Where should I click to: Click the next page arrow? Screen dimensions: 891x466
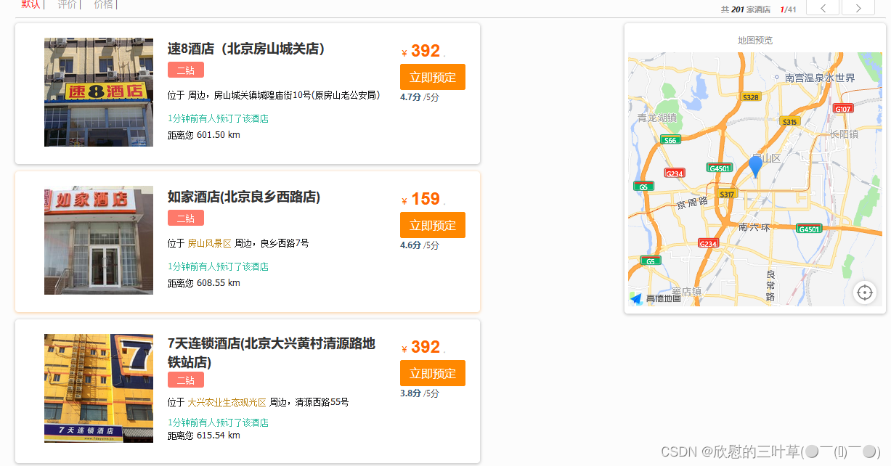pos(859,8)
